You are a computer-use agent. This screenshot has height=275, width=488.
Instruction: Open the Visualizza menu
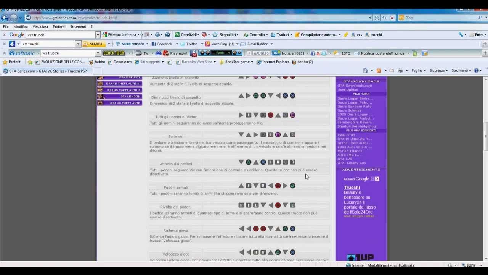[x=40, y=27]
